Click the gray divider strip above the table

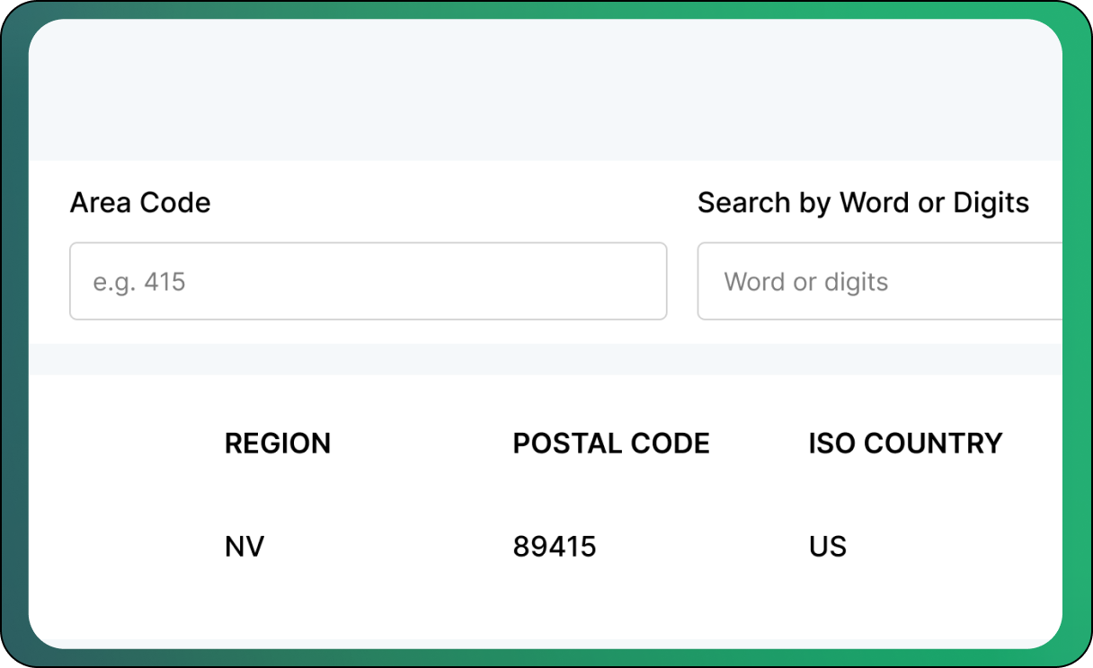pos(539,359)
